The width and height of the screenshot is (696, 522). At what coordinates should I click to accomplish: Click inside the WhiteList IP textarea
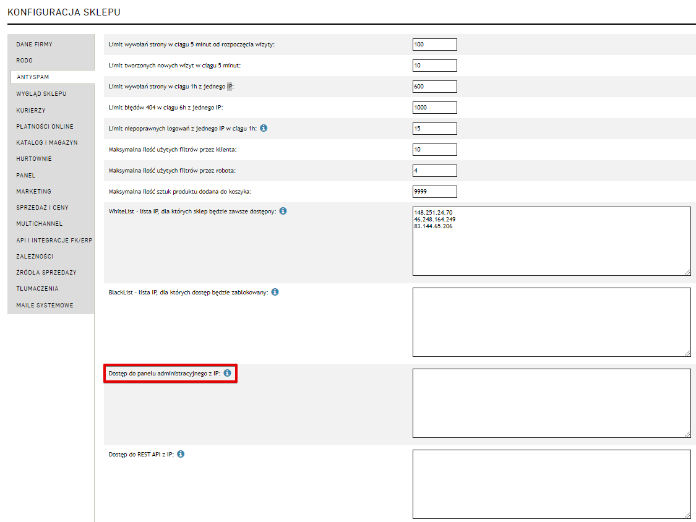pos(551,247)
